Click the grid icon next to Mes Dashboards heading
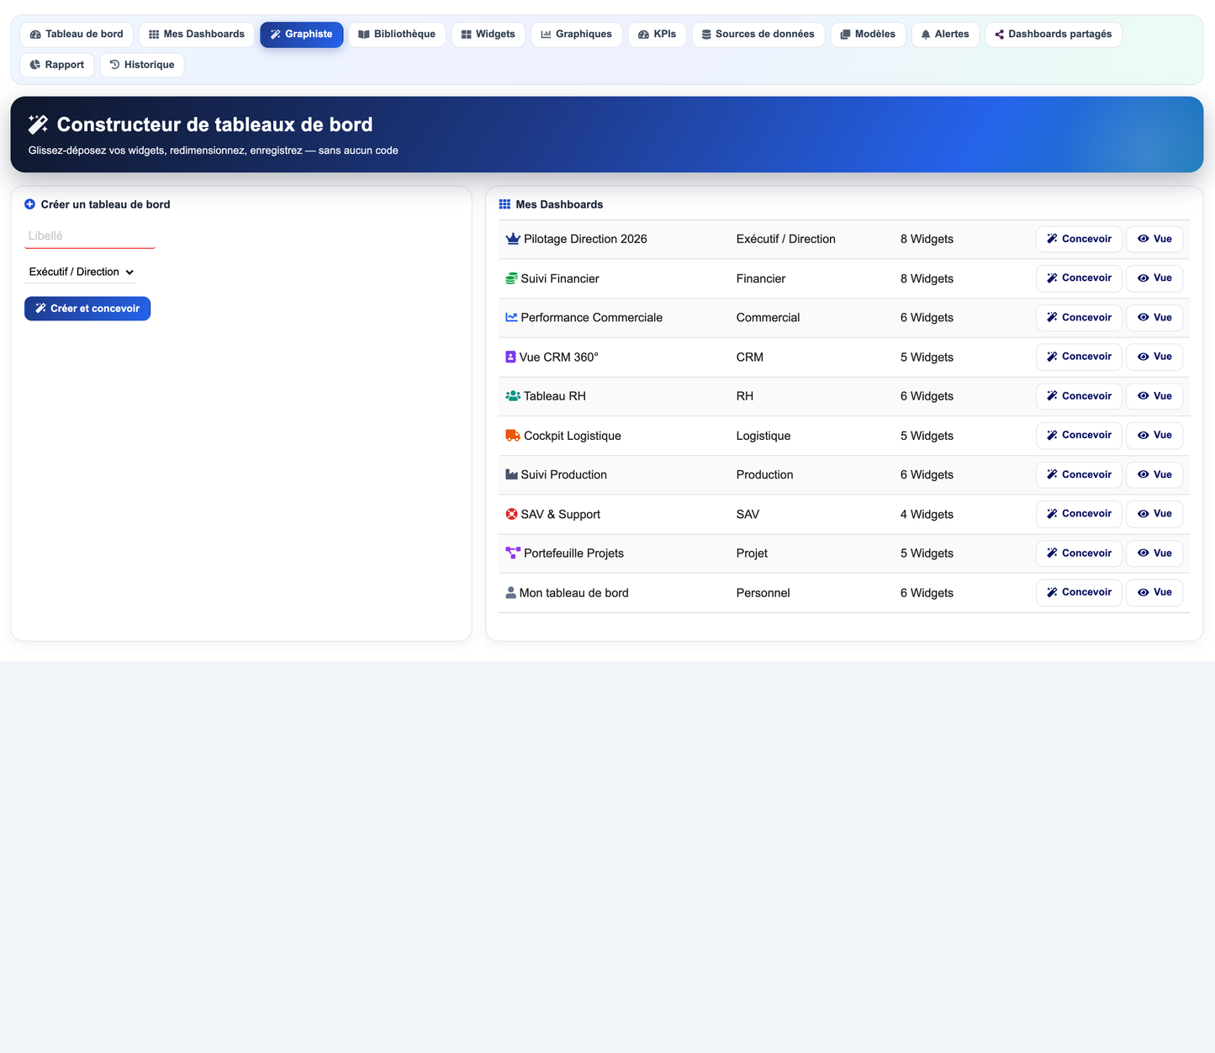The height and width of the screenshot is (1053, 1215). coord(504,204)
